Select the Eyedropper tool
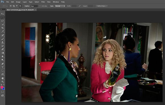 3,31
